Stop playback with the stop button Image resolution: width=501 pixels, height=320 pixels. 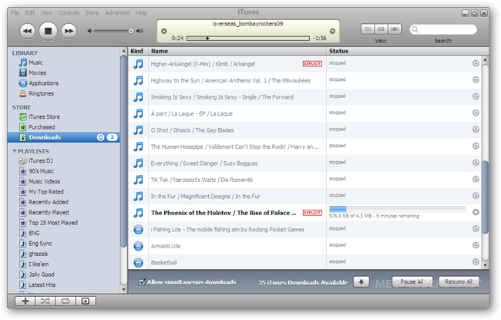48,31
